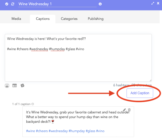The height and width of the screenshot is (139, 162).
Task: Open caption settings gear icon
Action: (x=22, y=85)
